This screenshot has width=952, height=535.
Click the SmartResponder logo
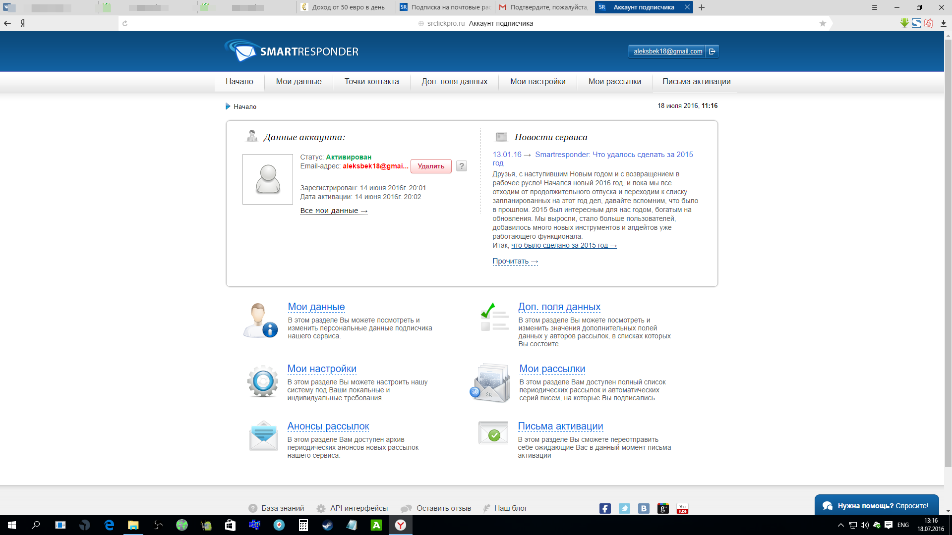tap(292, 51)
